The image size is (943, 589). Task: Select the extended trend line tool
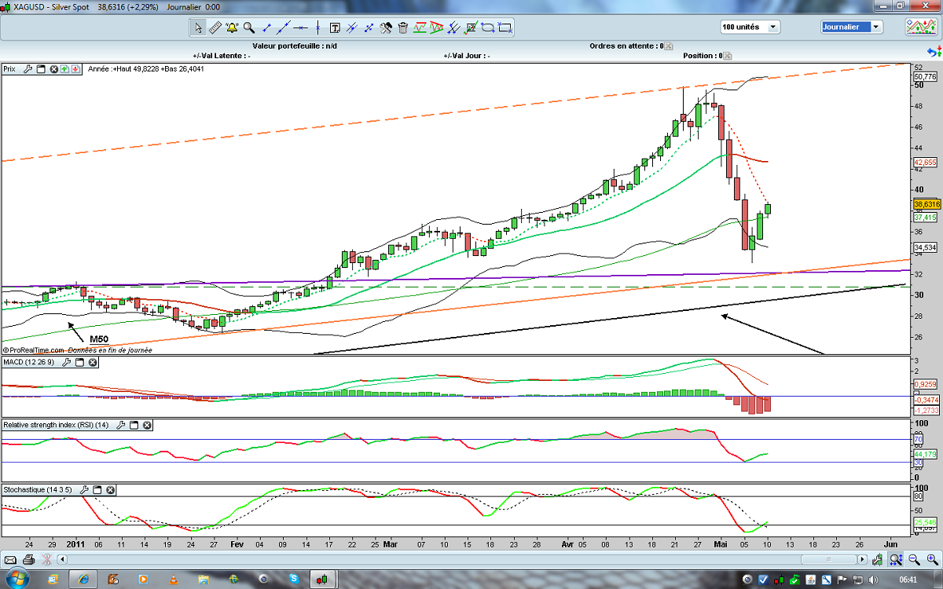click(x=284, y=27)
